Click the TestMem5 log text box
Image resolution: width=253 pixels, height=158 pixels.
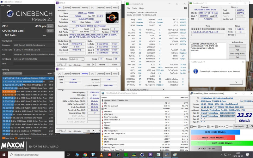pyautogui.click(x=208, y=51)
